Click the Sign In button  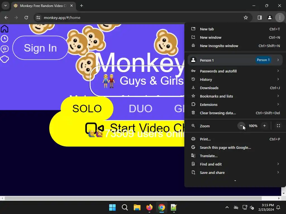[40, 48]
